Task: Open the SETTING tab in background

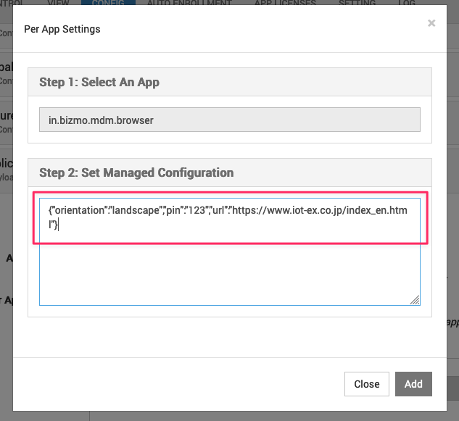Action: (357, 2)
